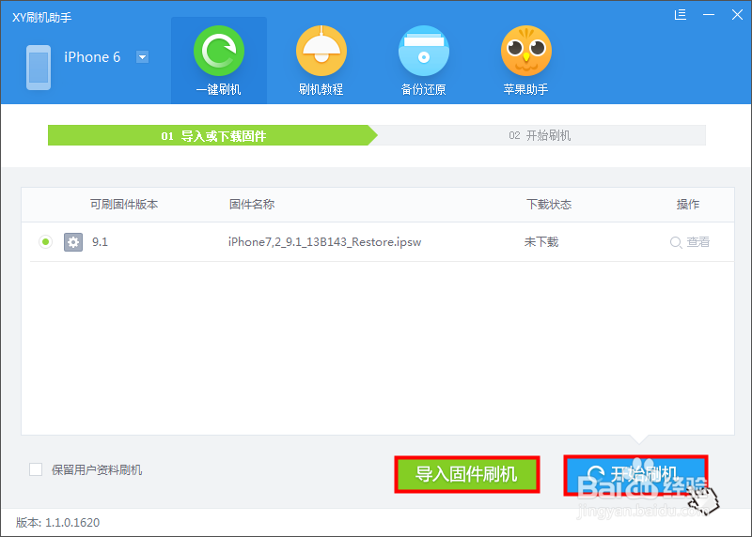
Task: Click the 可刷固件版本 column header
Action: tap(124, 205)
